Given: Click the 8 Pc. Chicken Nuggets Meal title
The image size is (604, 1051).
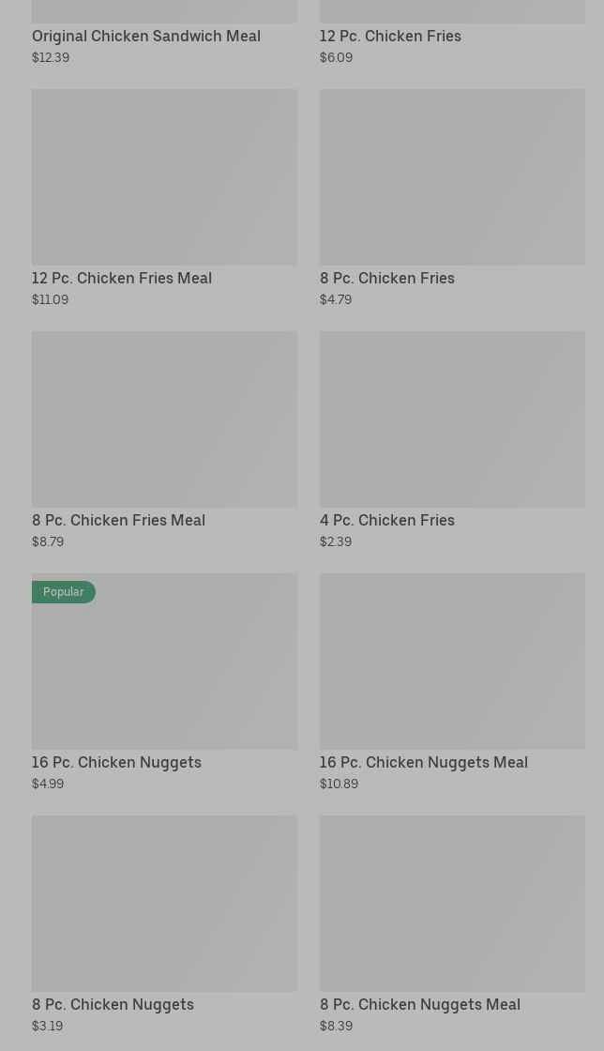Looking at the screenshot, I should pyautogui.click(x=419, y=1004).
